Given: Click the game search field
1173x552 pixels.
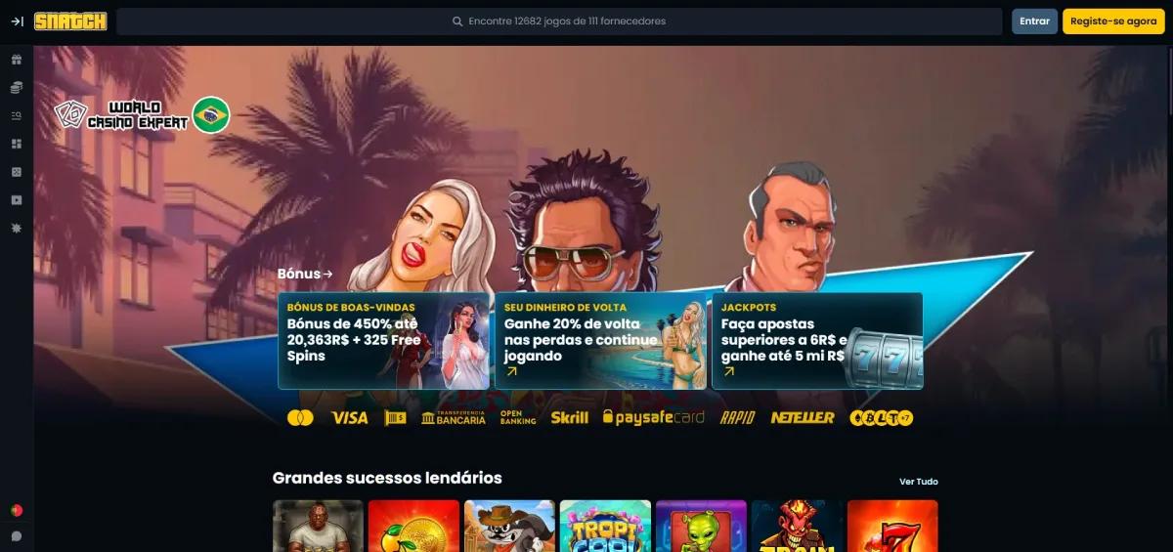Looking at the screenshot, I should pyautogui.click(x=559, y=21).
